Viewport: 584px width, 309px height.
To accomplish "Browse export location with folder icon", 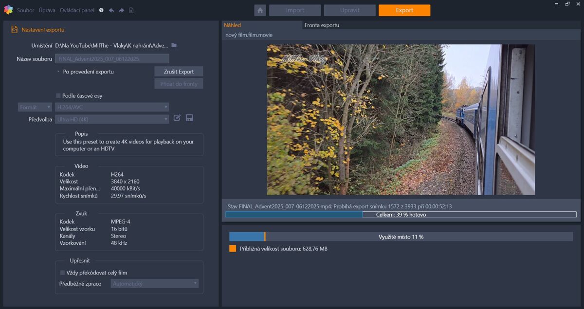I will [174, 45].
